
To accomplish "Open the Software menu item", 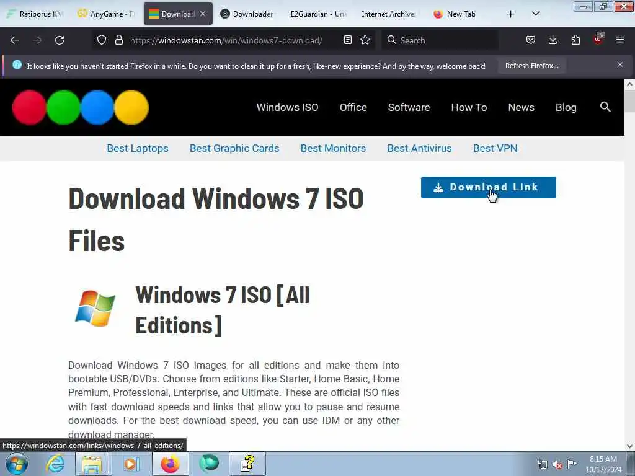I will pos(409,107).
